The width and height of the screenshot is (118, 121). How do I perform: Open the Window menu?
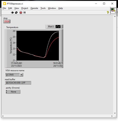click(x=52, y=8)
